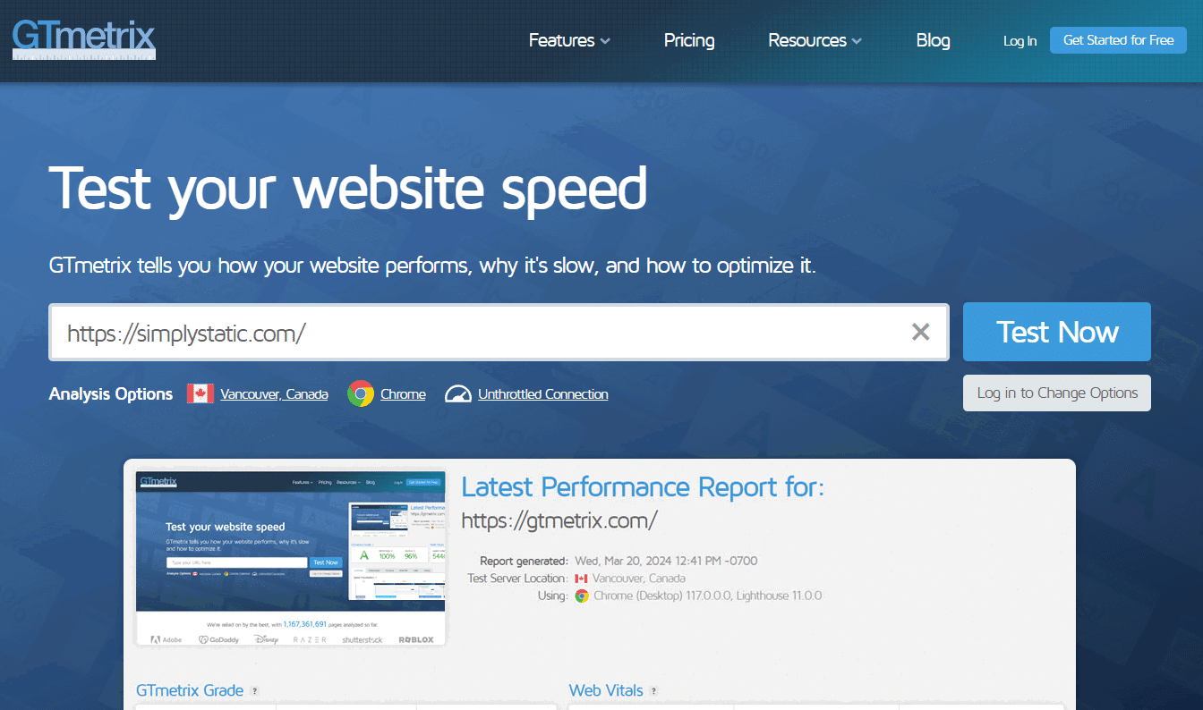Click the speedometer icon for Unthrottled Connection
1203x710 pixels.
457,393
